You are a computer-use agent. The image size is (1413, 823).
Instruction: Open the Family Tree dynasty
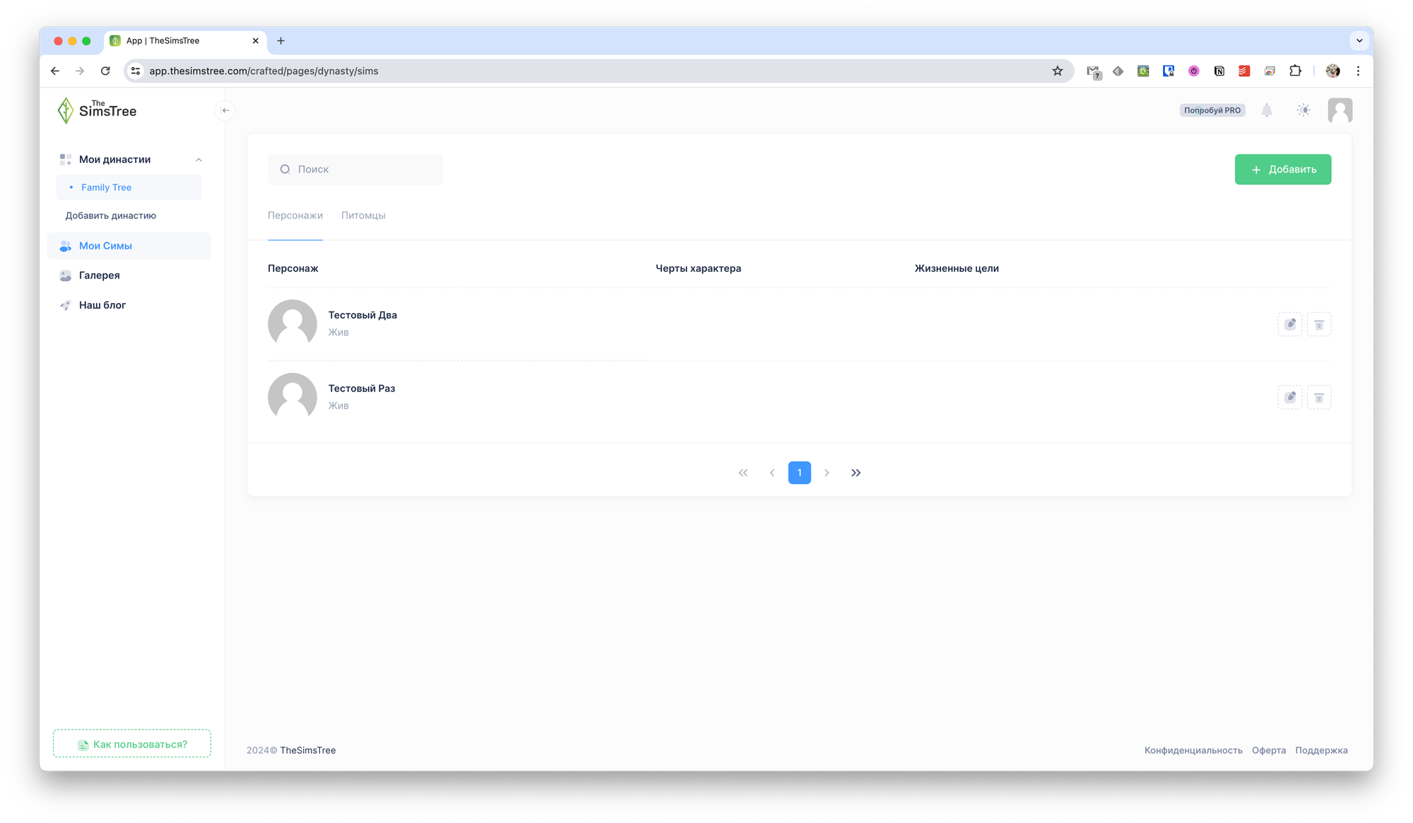coord(106,187)
